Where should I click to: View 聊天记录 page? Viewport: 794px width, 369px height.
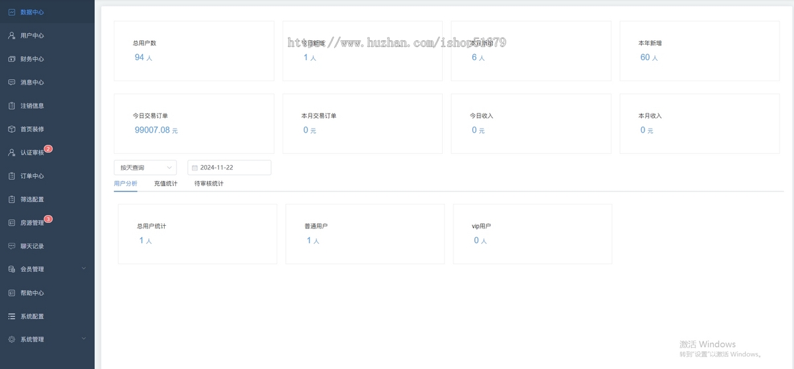point(47,246)
